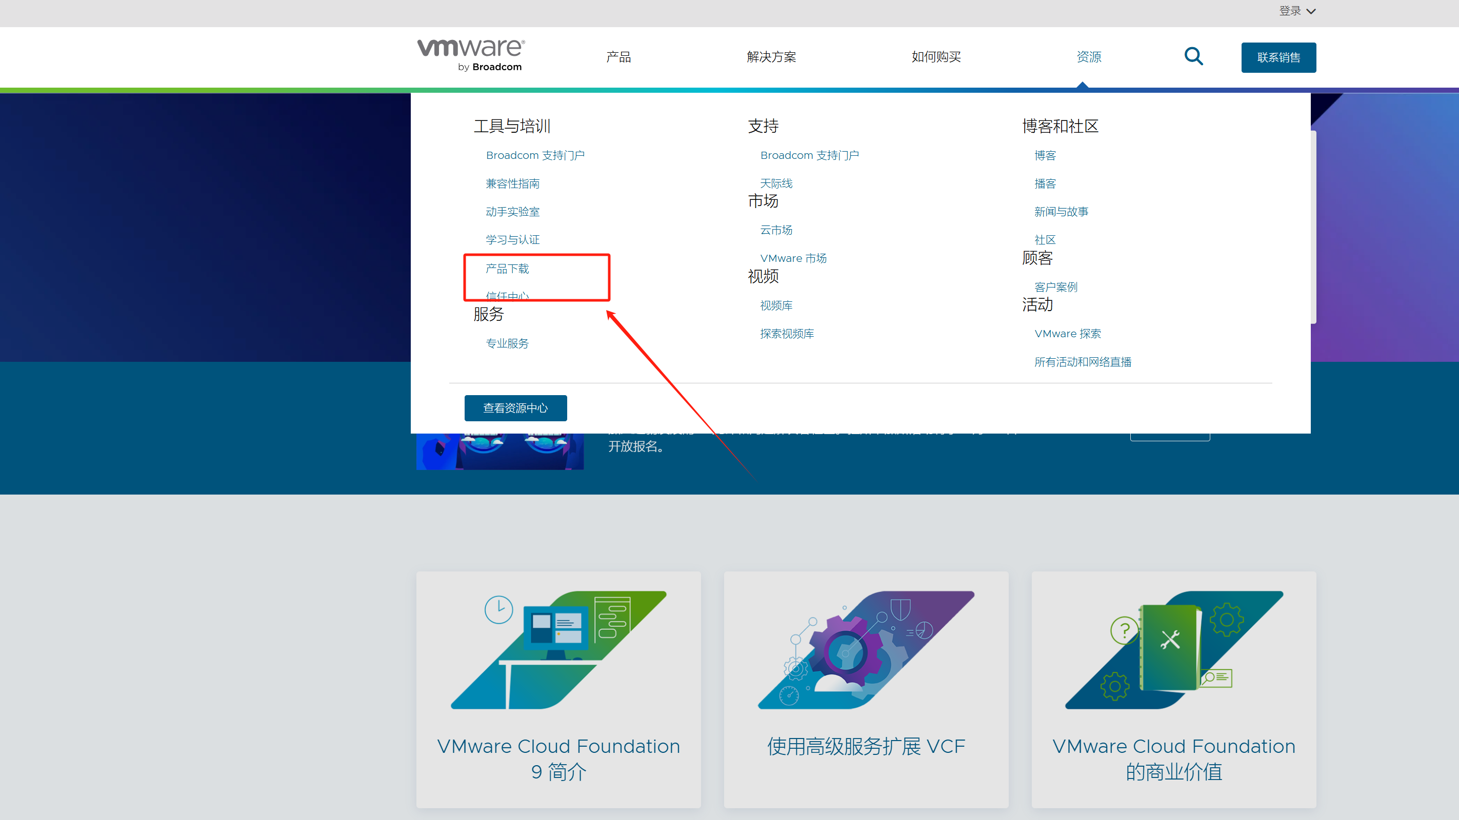This screenshot has height=820, width=1459.
Task: Click the 工具与培训 heading
Action: coord(512,126)
